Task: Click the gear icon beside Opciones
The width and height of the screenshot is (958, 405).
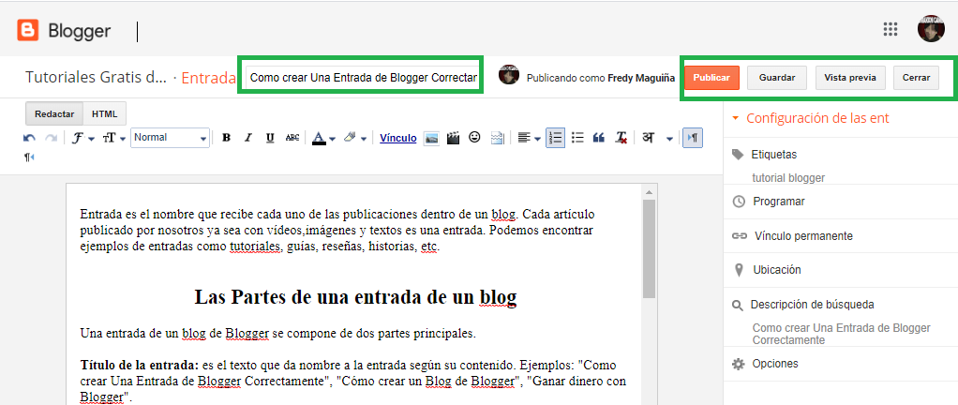Action: [739, 364]
